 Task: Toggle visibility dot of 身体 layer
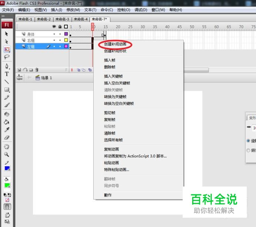54,34
